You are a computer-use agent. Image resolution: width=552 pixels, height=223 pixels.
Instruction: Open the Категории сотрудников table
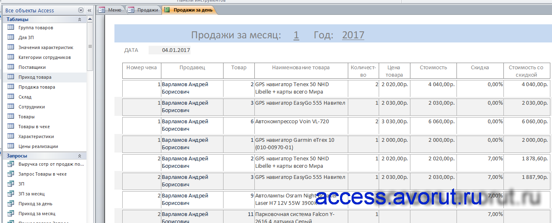click(x=44, y=57)
